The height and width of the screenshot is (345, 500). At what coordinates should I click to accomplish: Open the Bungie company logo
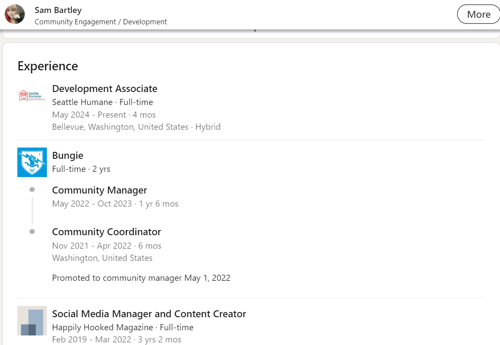32,162
